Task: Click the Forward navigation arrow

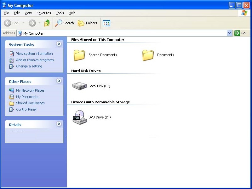Action: pos(32,23)
